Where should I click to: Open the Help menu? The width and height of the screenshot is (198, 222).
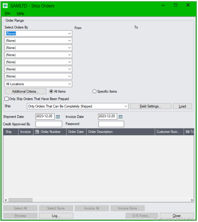(x=21, y=14)
